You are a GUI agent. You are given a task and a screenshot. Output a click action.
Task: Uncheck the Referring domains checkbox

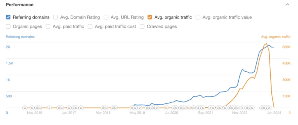(8, 17)
